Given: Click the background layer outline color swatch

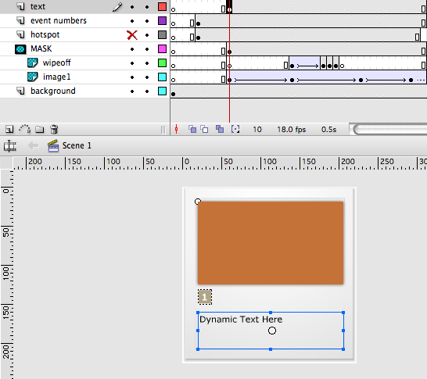Looking at the screenshot, I should click(163, 91).
